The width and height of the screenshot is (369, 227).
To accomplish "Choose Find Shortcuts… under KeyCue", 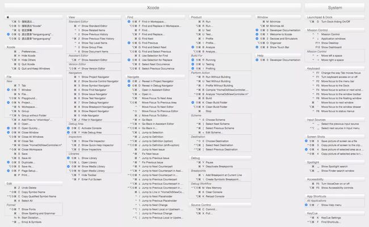I will coord(330,222).
